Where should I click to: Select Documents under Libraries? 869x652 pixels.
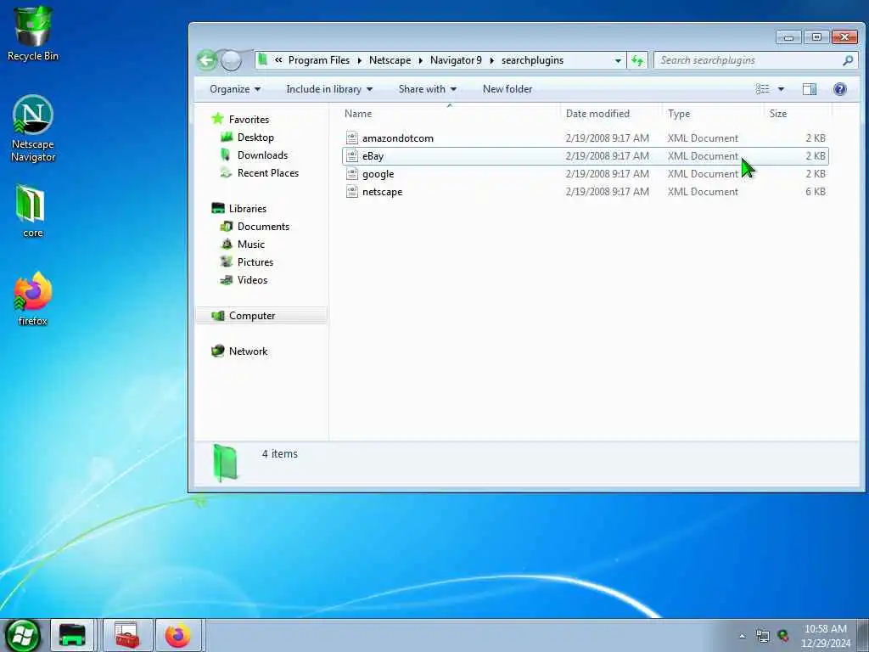[263, 226]
